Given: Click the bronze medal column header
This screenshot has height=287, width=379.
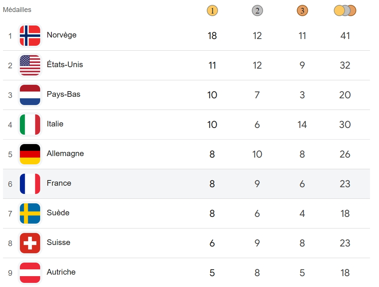Looking at the screenshot, I should tap(302, 11).
